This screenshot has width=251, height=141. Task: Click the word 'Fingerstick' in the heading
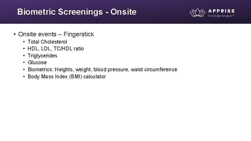pyautogui.click(x=79, y=34)
